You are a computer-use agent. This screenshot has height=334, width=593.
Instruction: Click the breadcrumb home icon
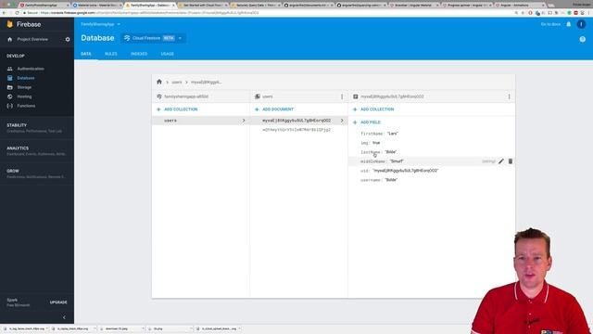(159, 82)
